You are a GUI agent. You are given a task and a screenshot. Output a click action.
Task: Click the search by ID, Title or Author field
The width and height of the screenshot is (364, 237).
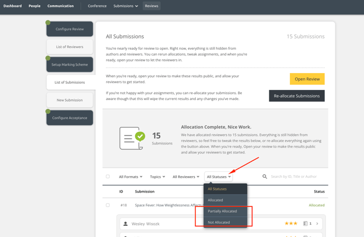tap(296, 177)
